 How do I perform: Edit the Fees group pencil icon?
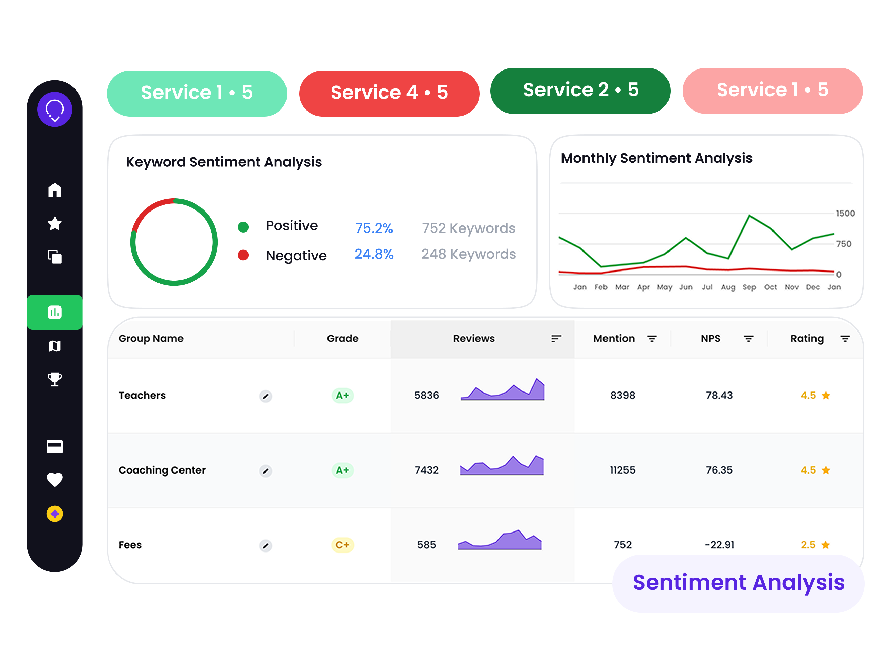click(x=266, y=546)
